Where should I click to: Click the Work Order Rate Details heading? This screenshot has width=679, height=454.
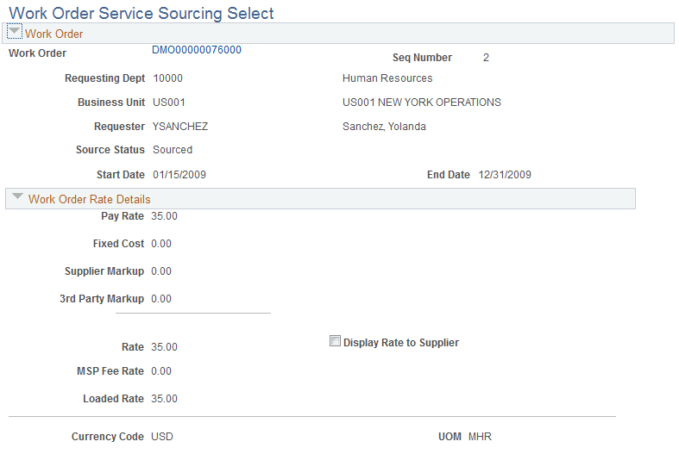(89, 199)
